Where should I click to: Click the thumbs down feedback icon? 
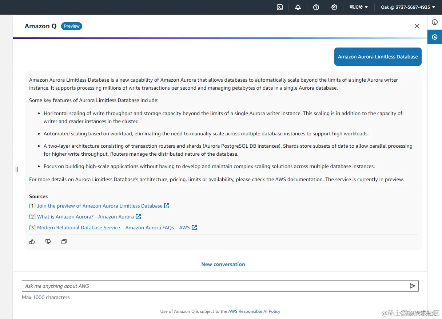(48, 242)
